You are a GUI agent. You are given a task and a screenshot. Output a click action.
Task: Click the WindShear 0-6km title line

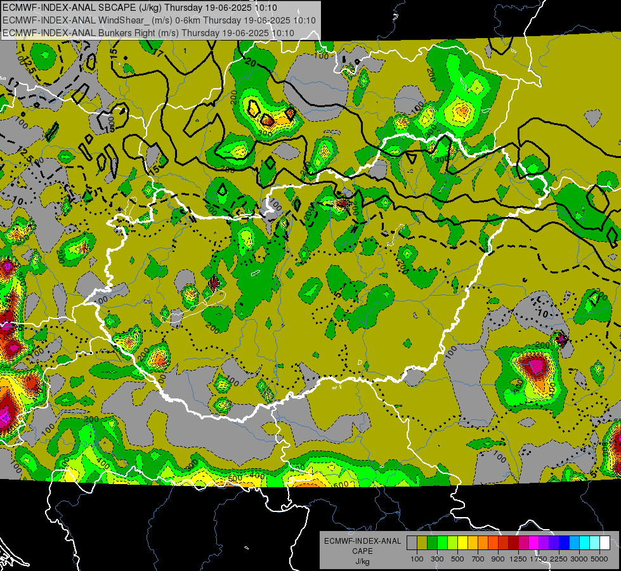(159, 20)
